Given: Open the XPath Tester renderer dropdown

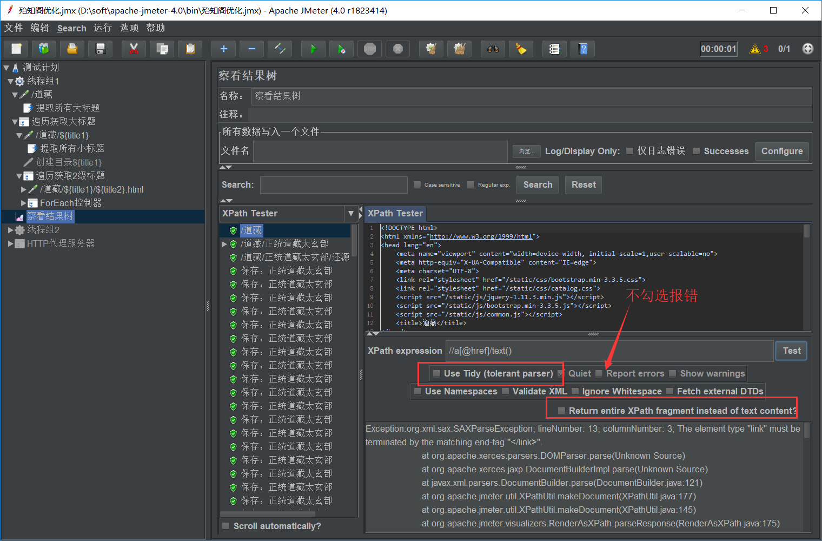Looking at the screenshot, I should (x=351, y=213).
